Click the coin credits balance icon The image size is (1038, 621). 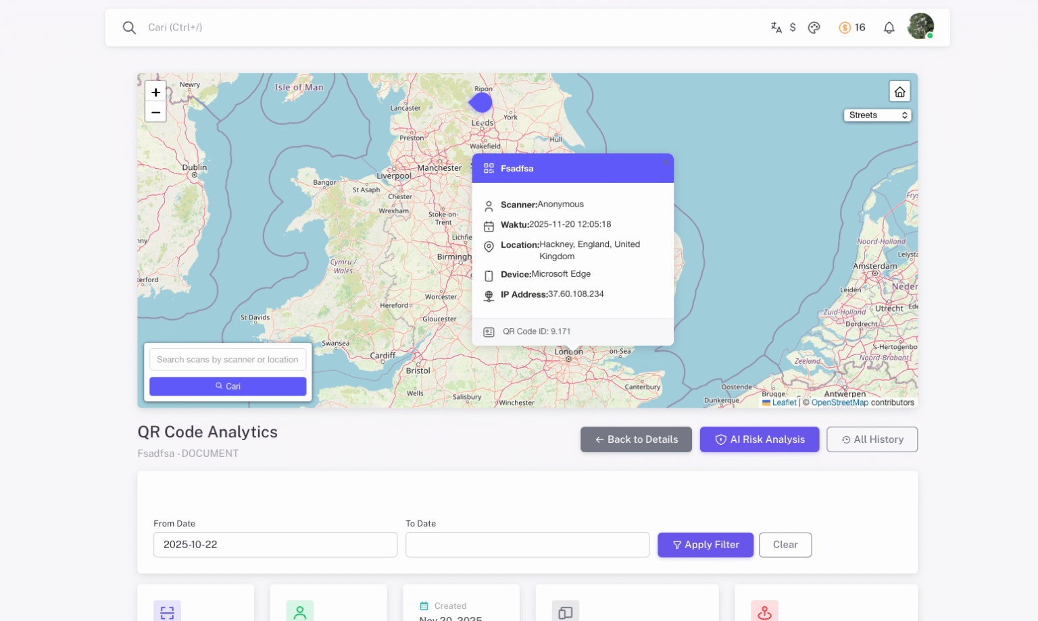845,28
